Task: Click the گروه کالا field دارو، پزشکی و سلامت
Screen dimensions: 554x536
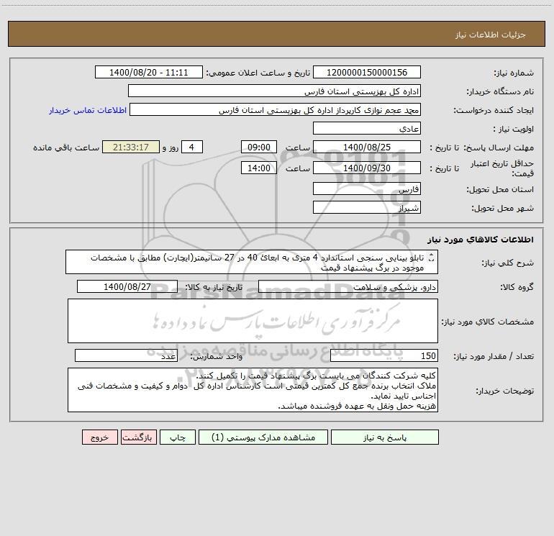Action: click(348, 286)
